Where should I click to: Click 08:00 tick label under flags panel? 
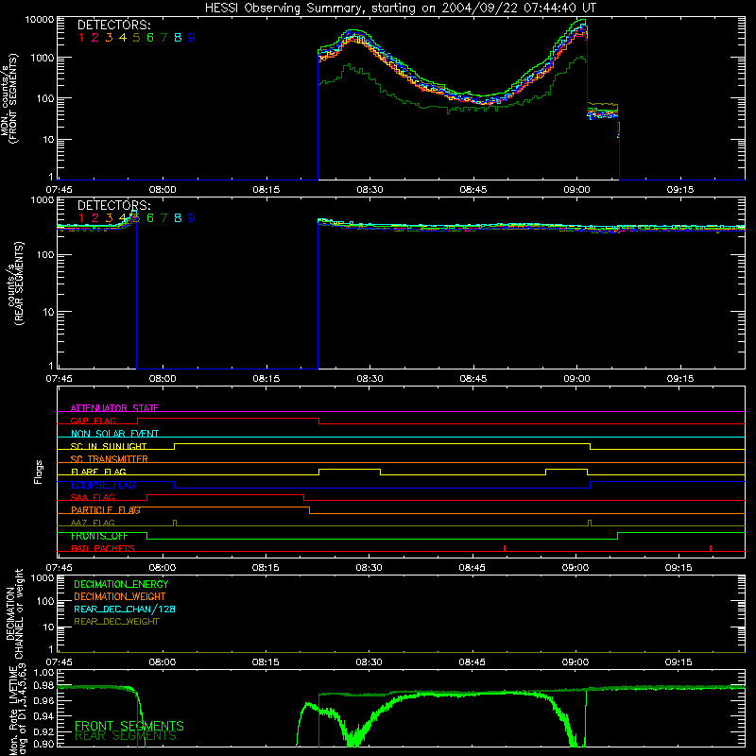(x=163, y=568)
